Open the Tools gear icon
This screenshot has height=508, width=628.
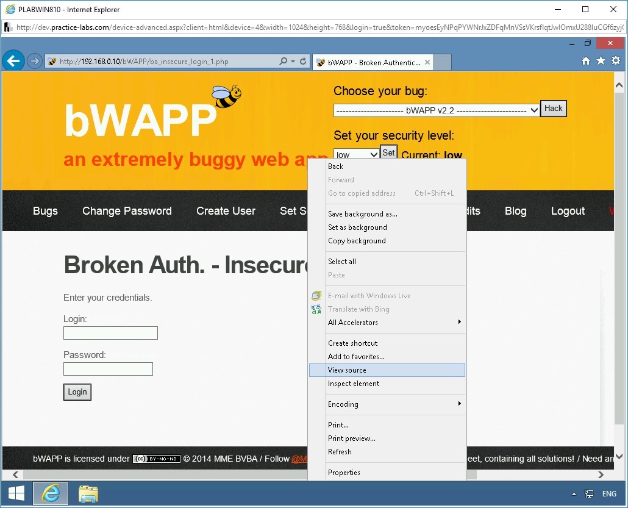pyautogui.click(x=616, y=61)
